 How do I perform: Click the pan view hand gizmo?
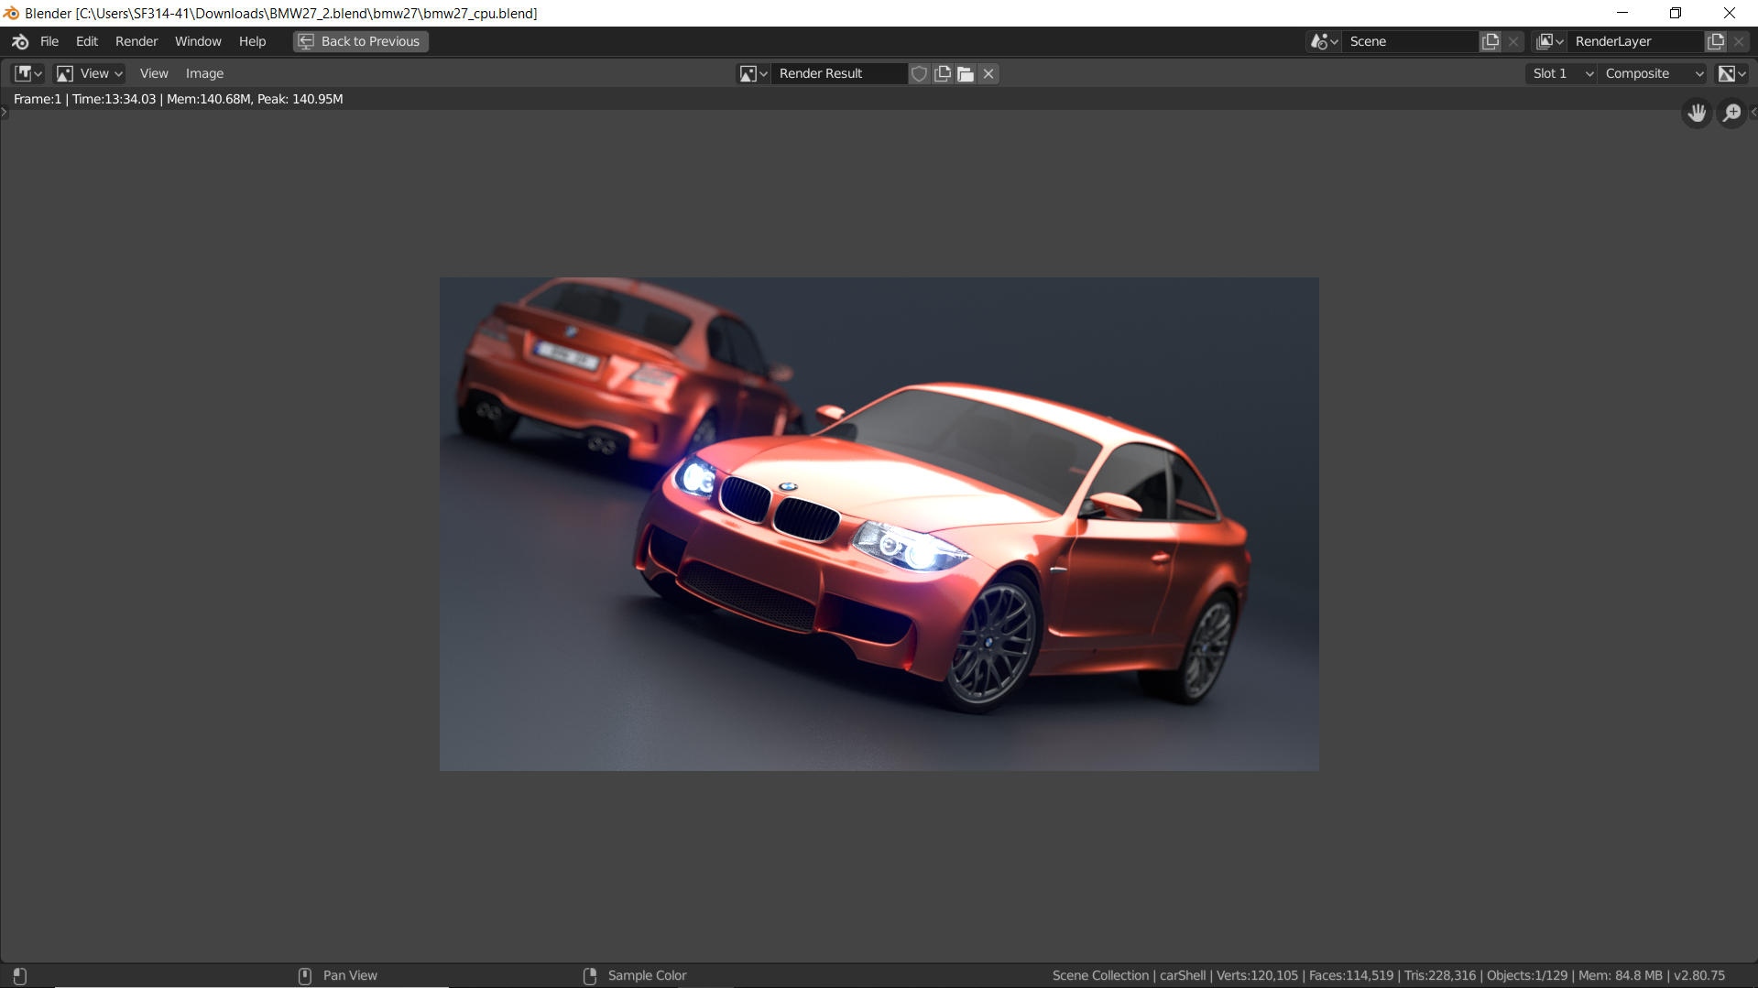point(1697,113)
